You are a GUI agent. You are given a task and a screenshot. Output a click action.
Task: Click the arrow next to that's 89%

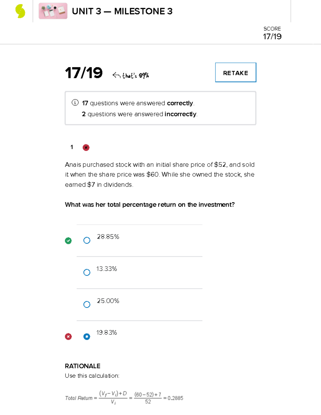click(x=116, y=75)
